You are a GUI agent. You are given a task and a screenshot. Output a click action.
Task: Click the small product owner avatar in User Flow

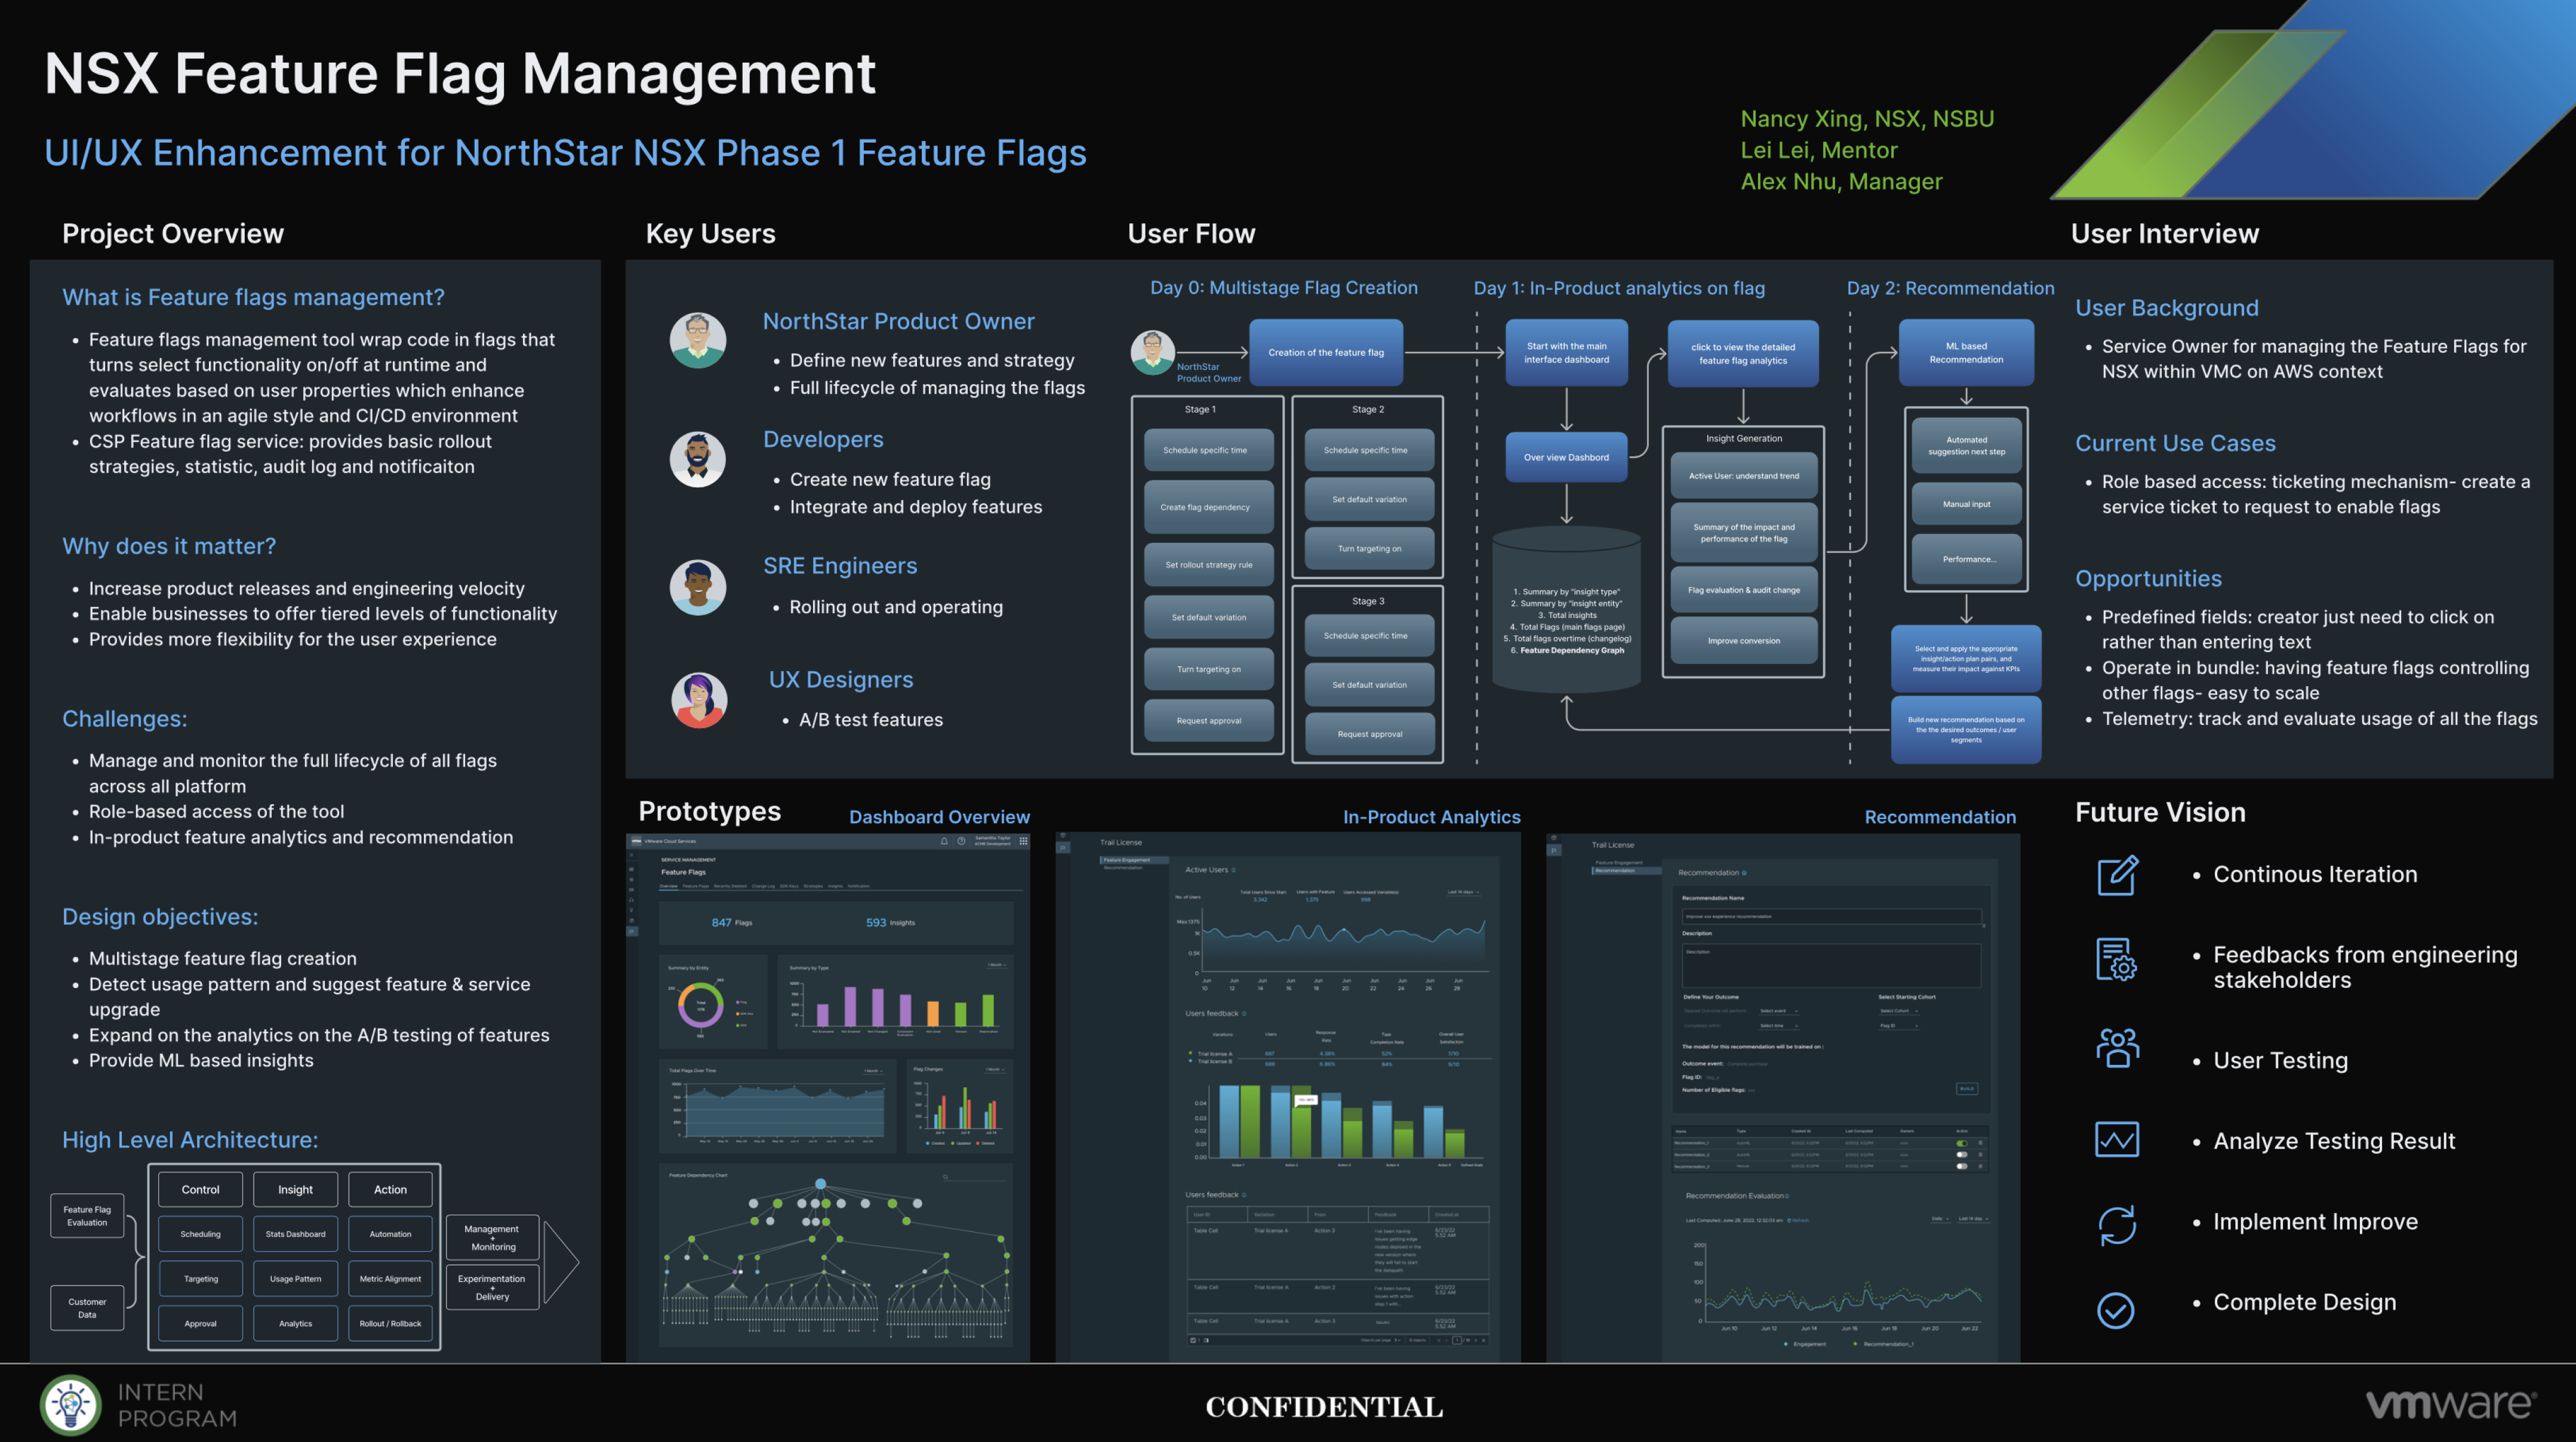point(1152,352)
